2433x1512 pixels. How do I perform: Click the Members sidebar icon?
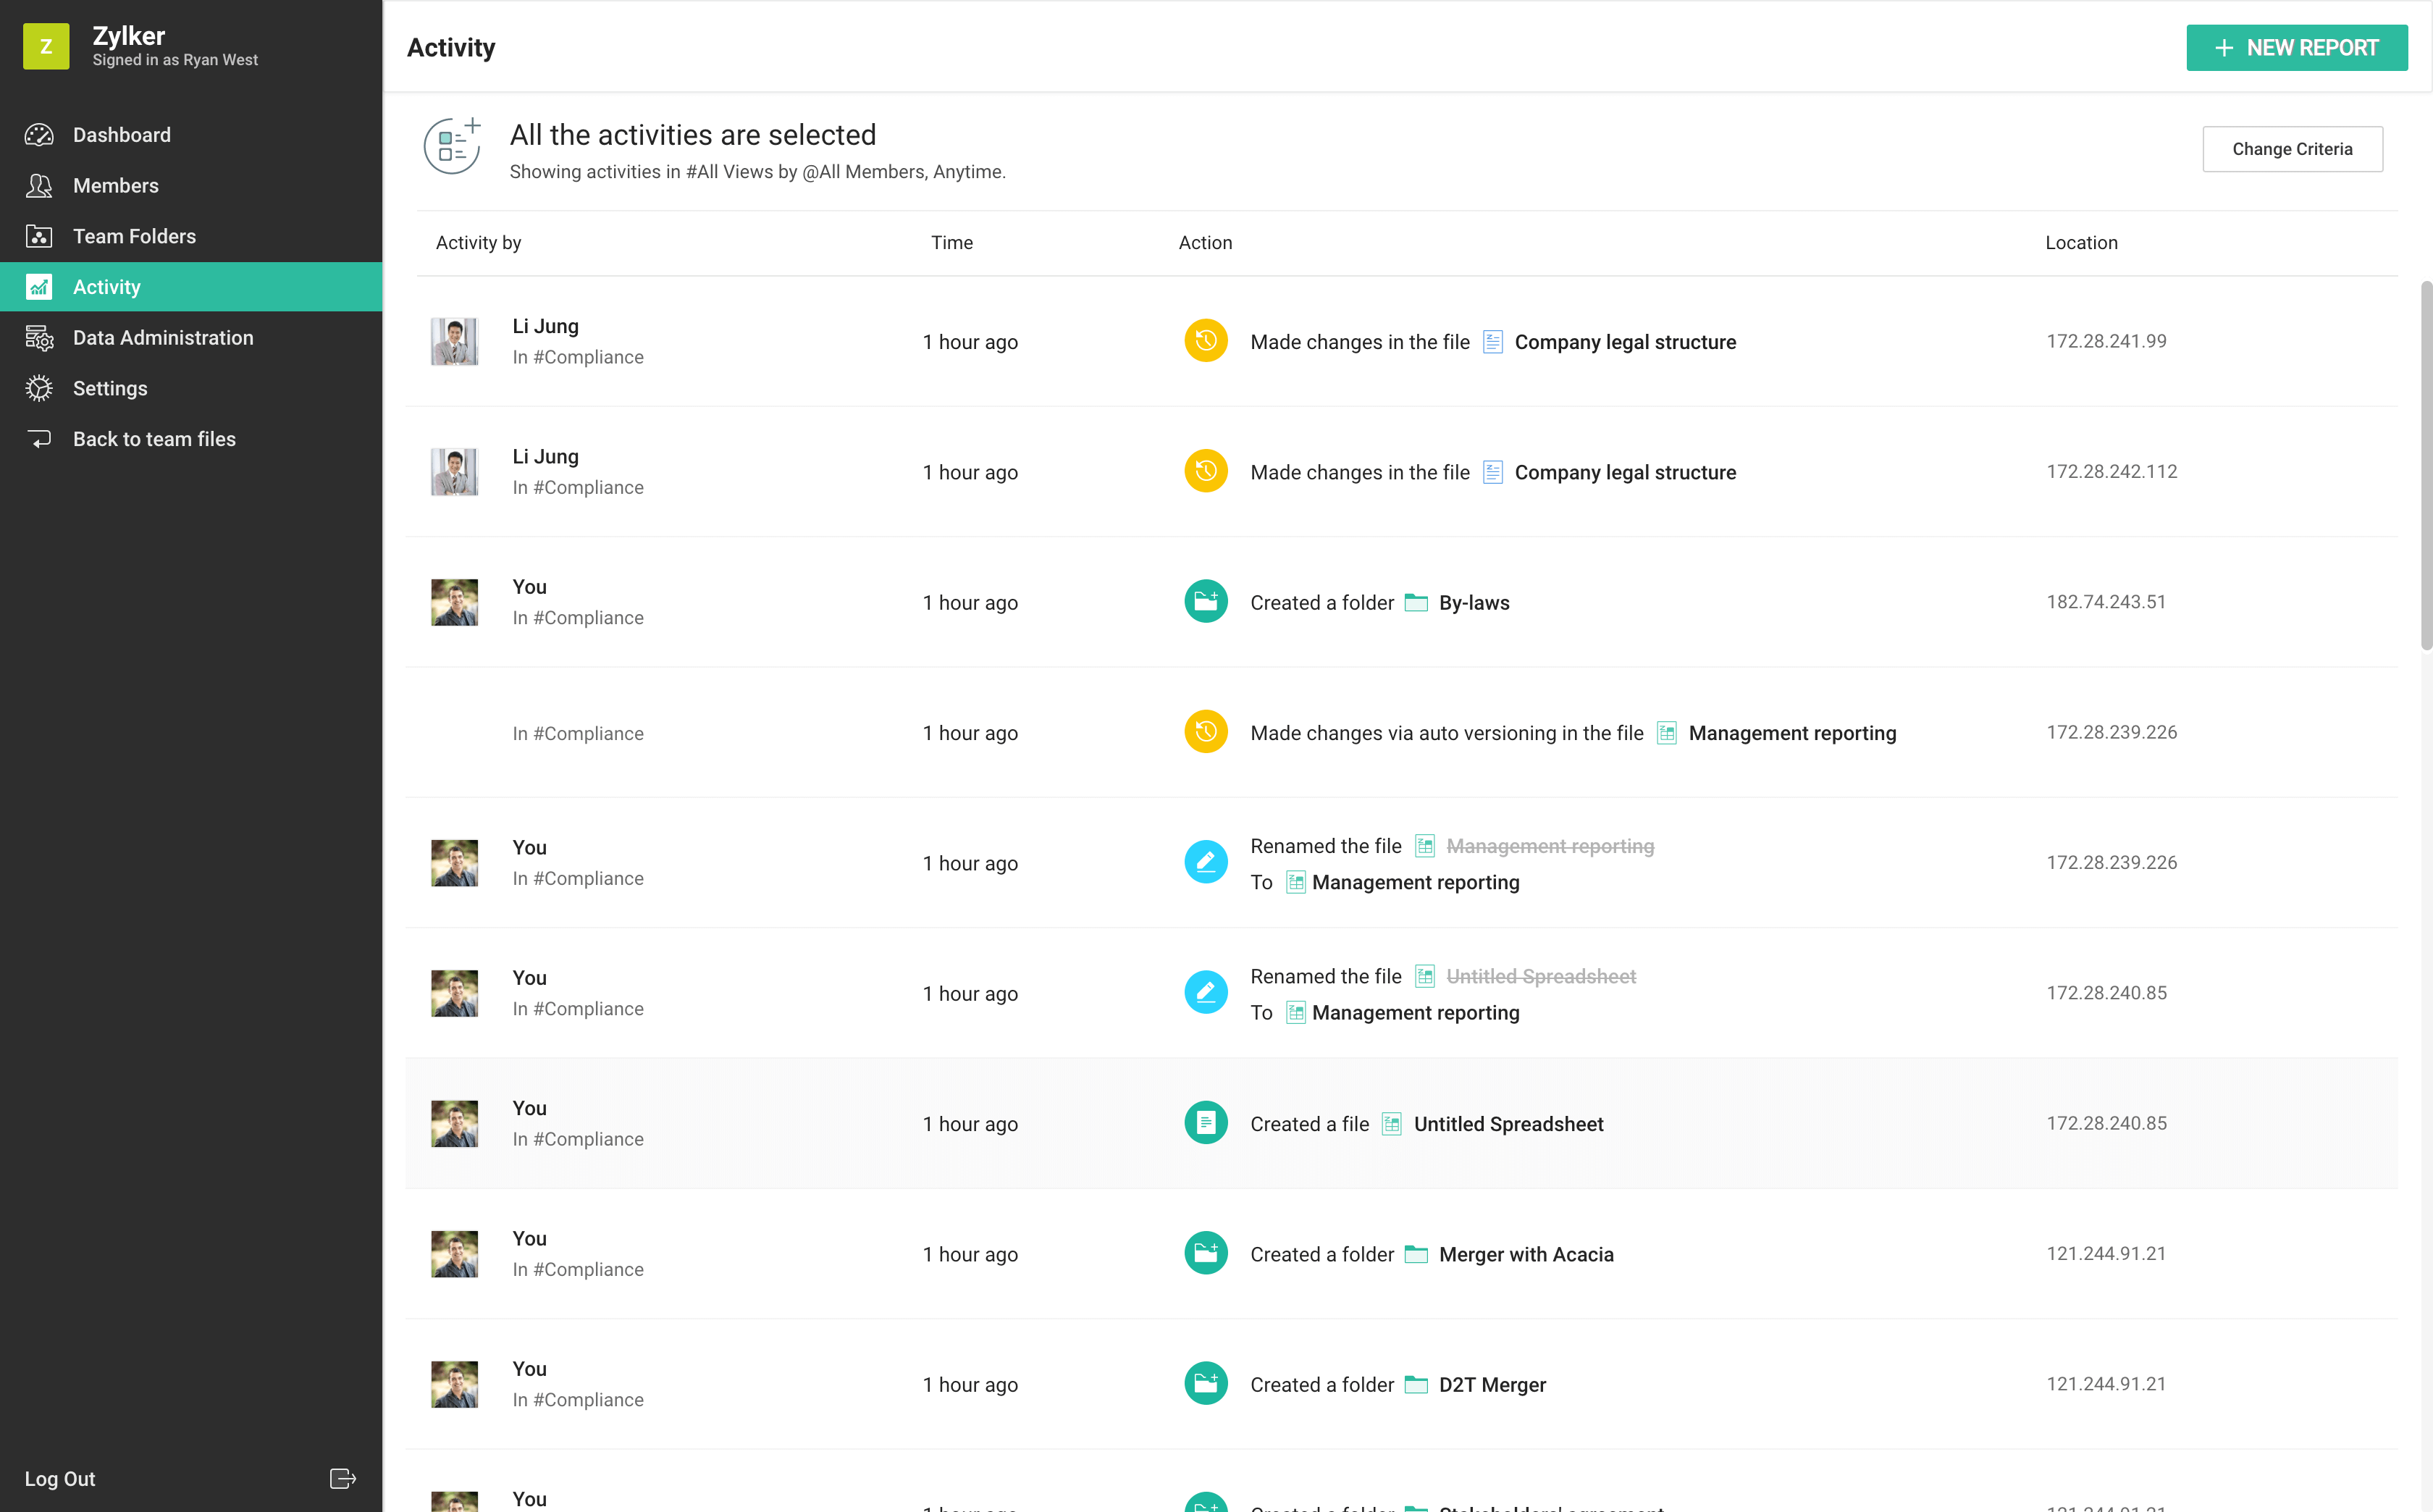pos(39,186)
